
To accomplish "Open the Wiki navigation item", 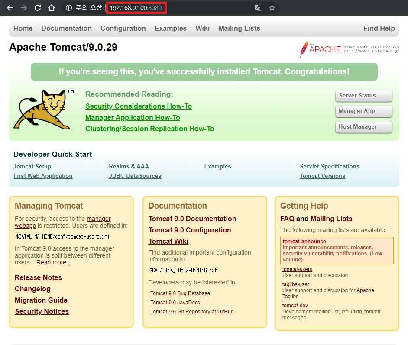I will coord(202,28).
